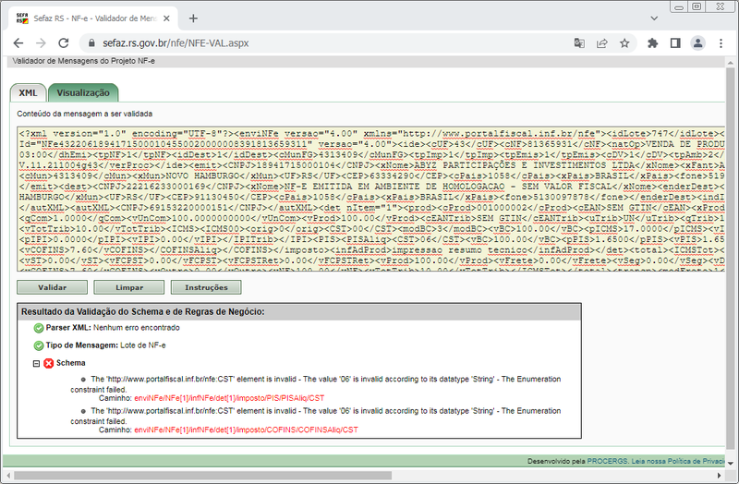
Task: Reload the Sefaz page
Action: (64, 43)
